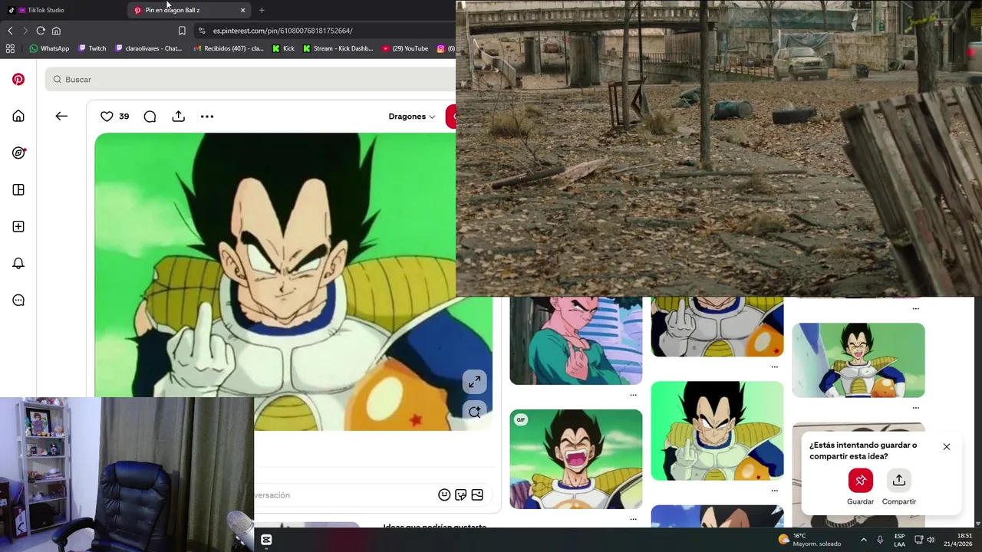Open the teal-shirt character pin thumbnail

tap(576, 341)
